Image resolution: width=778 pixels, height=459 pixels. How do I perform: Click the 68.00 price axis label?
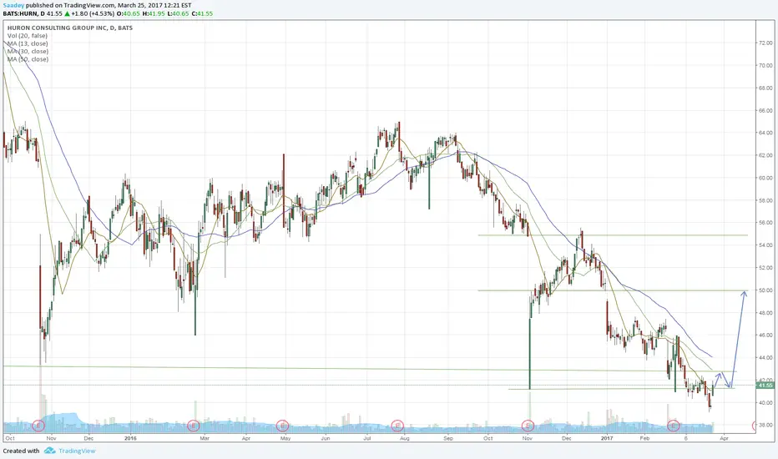pyautogui.click(x=765, y=88)
